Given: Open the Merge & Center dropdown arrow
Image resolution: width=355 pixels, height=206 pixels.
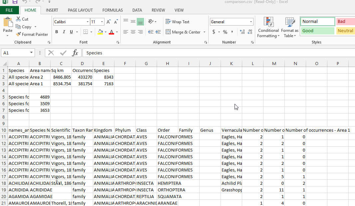Looking at the screenshot, I should (x=204, y=32).
